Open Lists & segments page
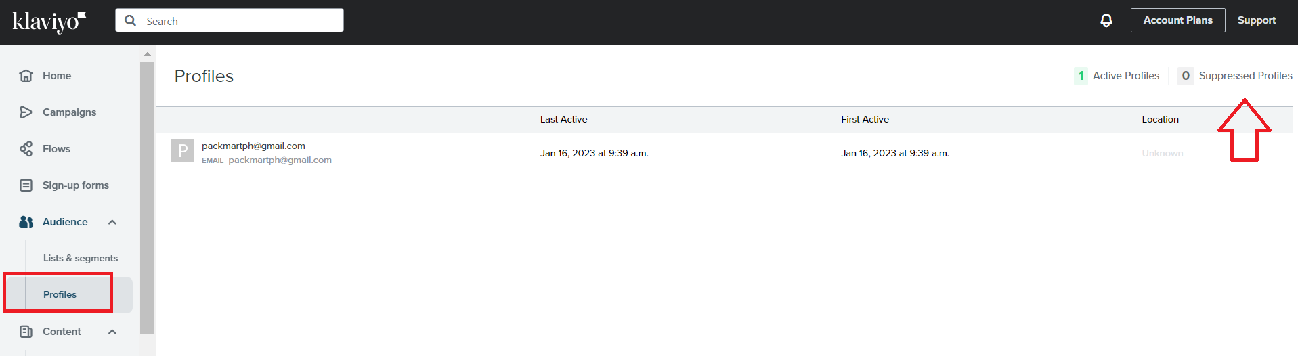 click(x=81, y=258)
